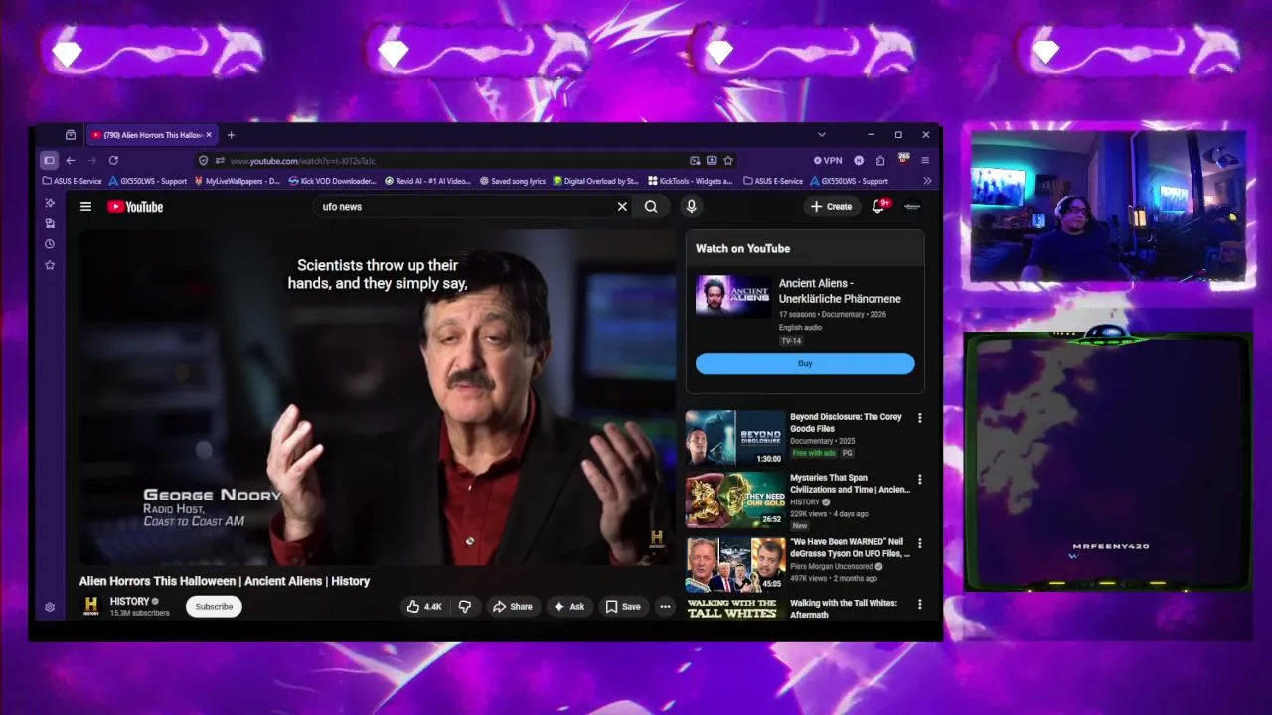Click the shield site-protection icon
The image size is (1272, 715).
pos(204,160)
